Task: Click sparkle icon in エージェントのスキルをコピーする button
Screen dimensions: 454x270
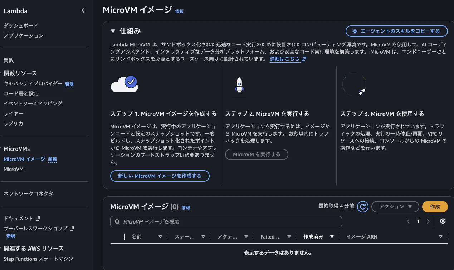Action: [x=355, y=31]
